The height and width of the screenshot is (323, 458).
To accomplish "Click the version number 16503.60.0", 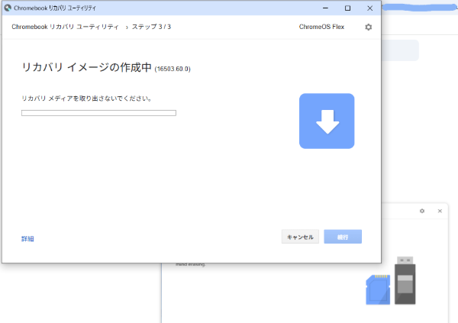I will 173,69.
